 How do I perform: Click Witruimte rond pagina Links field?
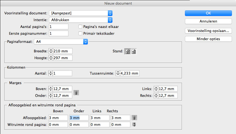tap(100, 125)
